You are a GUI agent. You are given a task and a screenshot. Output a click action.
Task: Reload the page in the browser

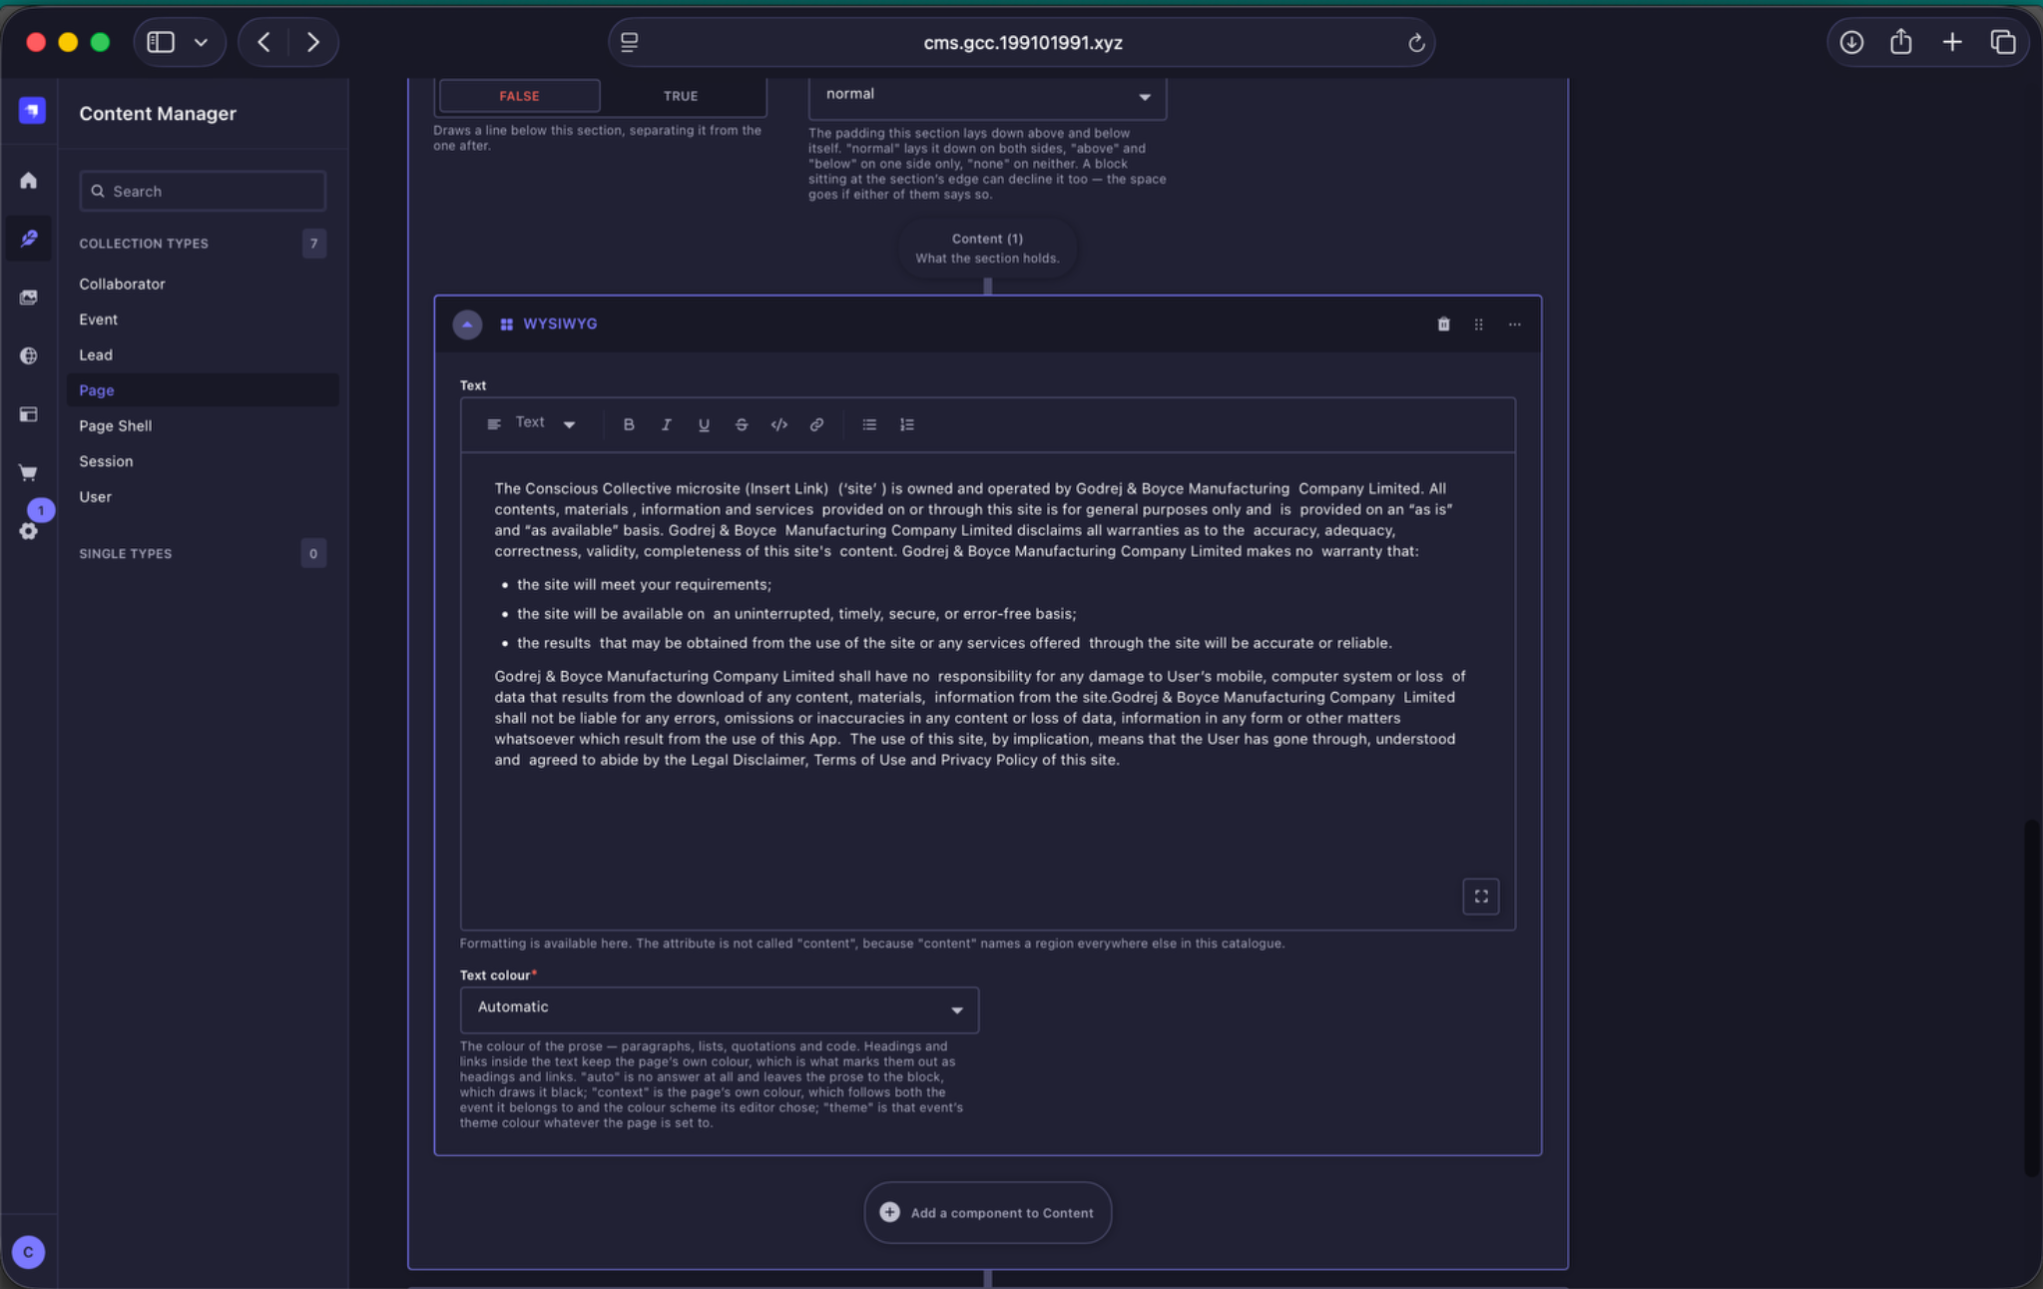[1415, 43]
